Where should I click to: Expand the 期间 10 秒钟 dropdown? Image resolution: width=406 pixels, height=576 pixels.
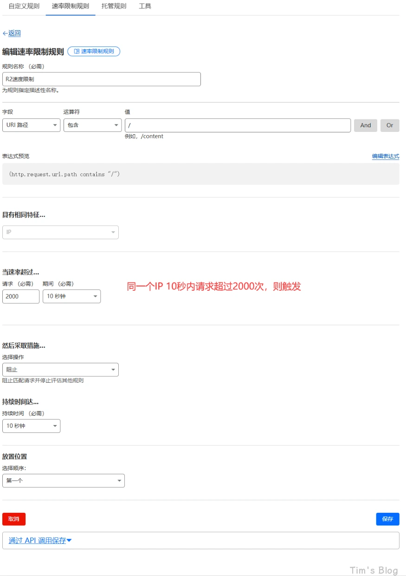pyautogui.click(x=71, y=296)
